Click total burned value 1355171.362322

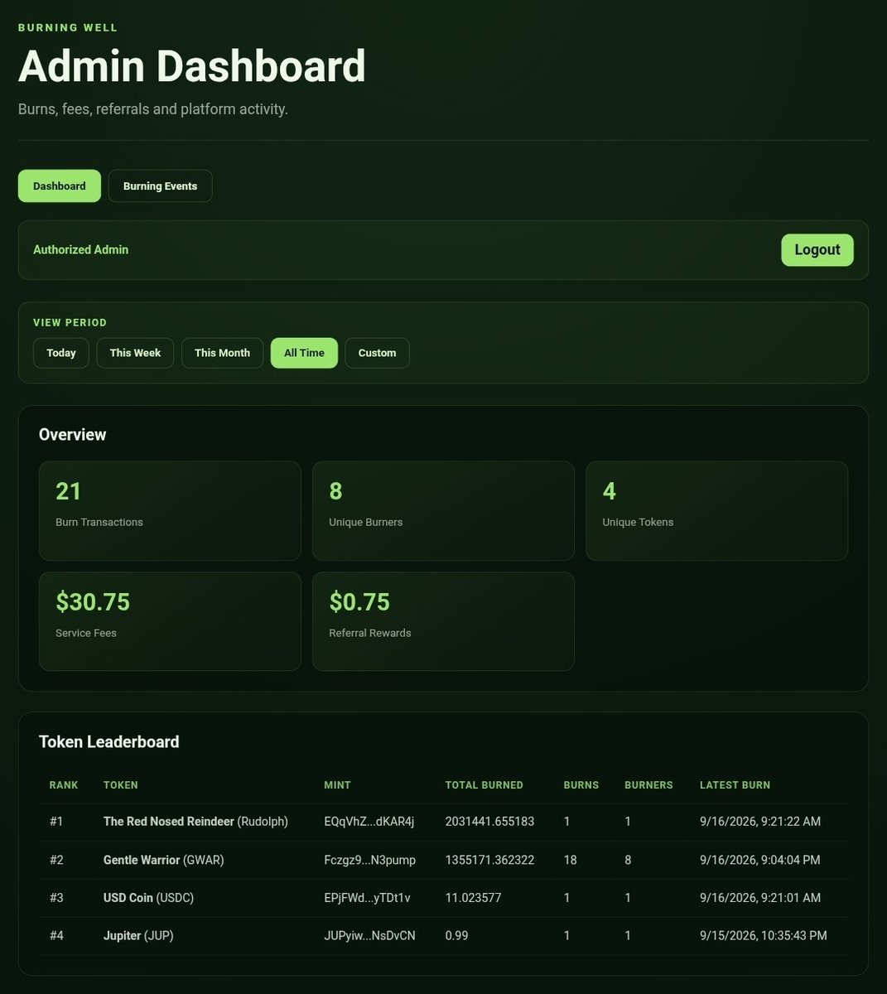point(489,860)
